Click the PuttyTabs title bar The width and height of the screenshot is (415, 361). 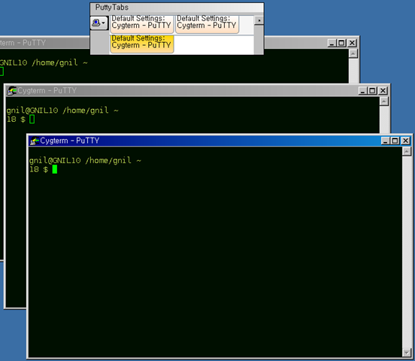177,8
